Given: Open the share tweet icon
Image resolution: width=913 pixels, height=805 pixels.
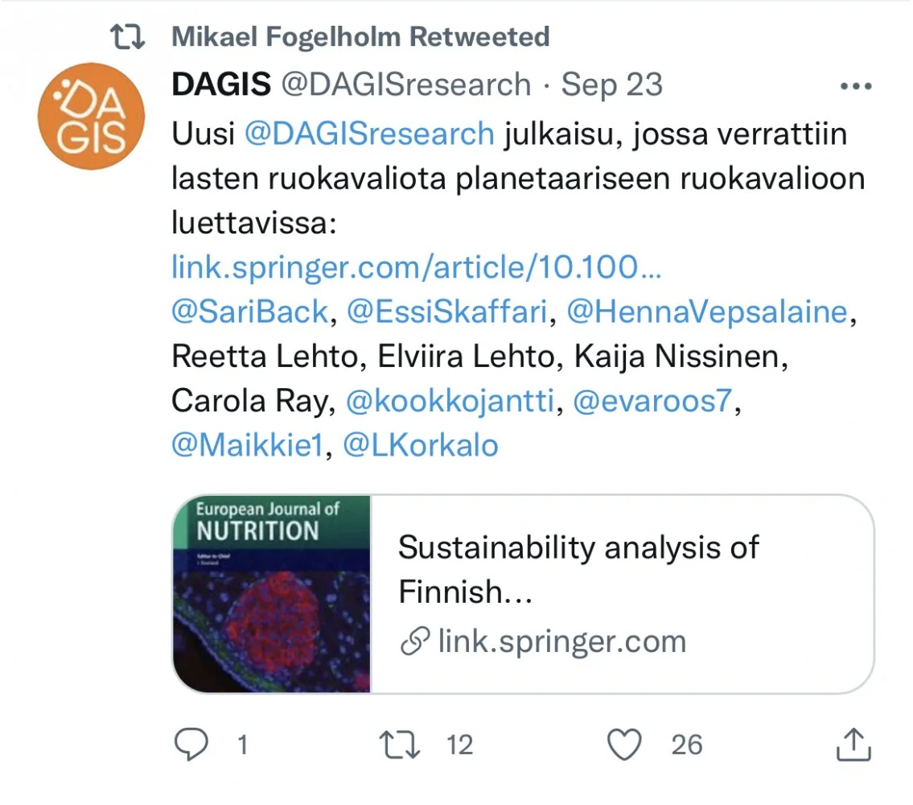Looking at the screenshot, I should point(853,745).
